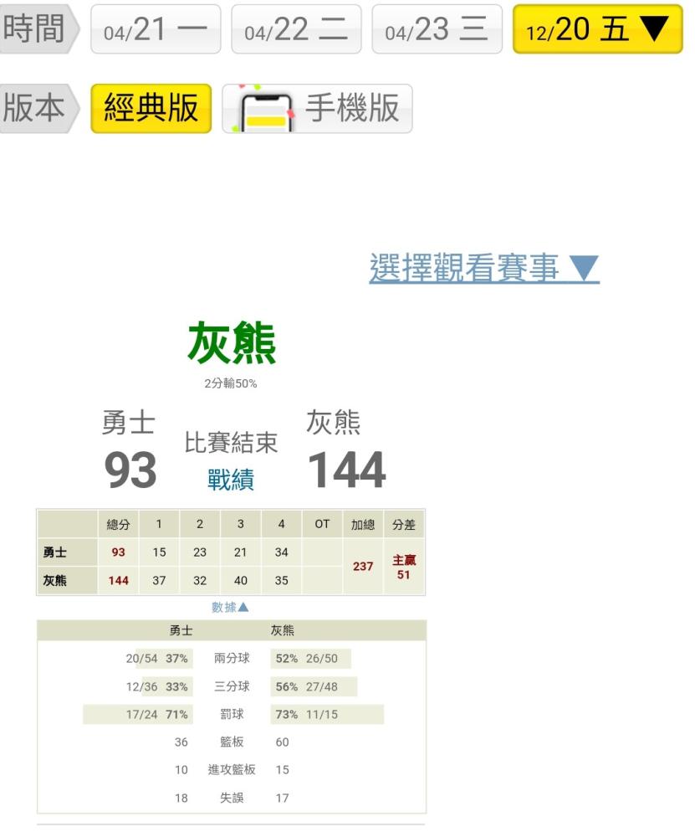Click the 灰熊 team name above score 144

333,424
